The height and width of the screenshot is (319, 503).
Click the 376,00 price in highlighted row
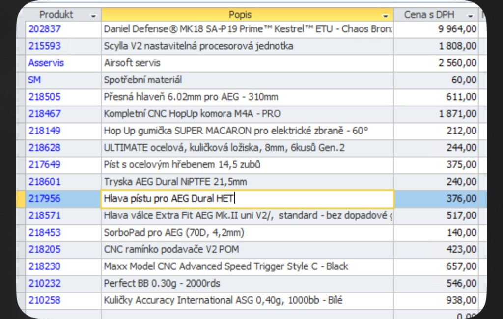point(461,199)
